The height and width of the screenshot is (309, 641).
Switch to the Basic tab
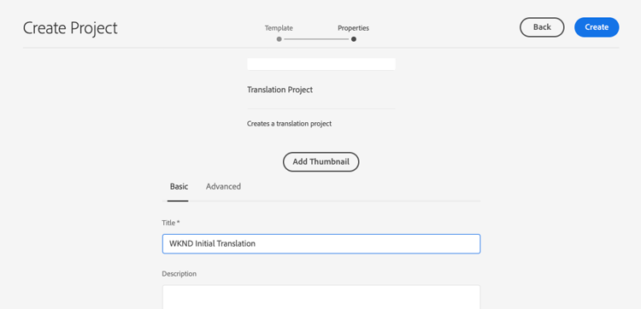point(179,187)
